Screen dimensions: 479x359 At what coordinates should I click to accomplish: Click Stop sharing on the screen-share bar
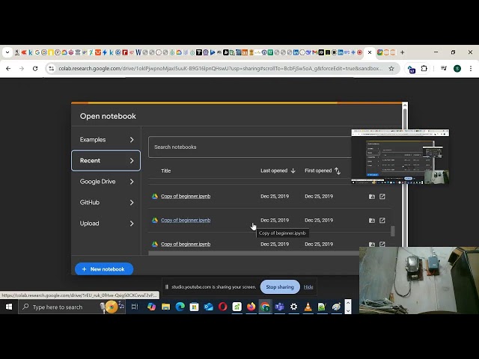tap(280, 287)
